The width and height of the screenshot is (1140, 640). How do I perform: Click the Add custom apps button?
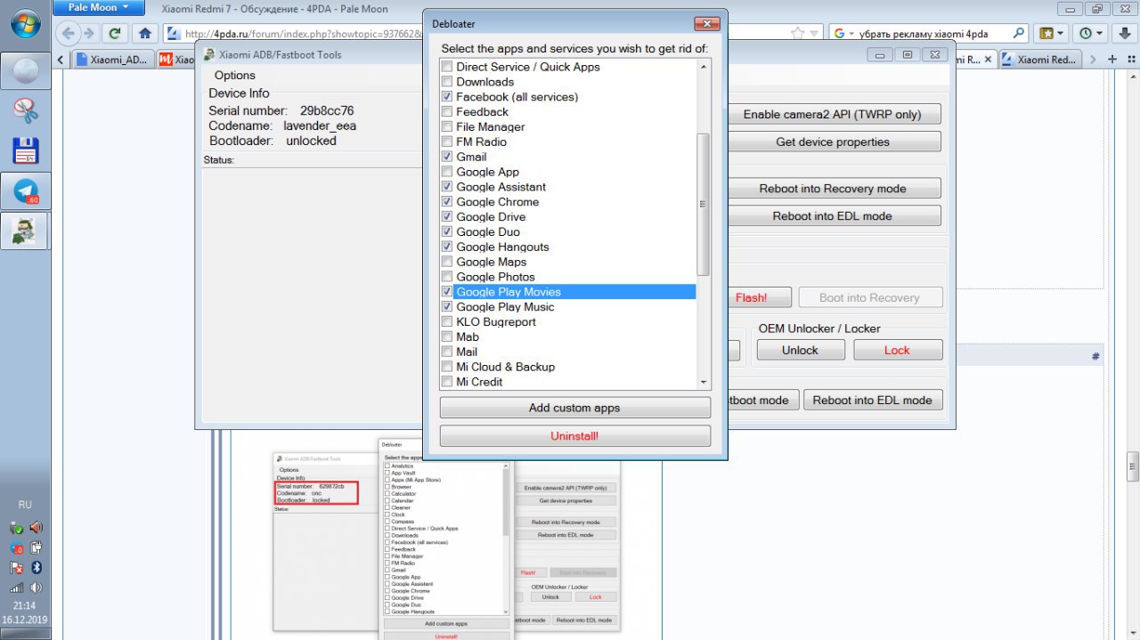(574, 408)
